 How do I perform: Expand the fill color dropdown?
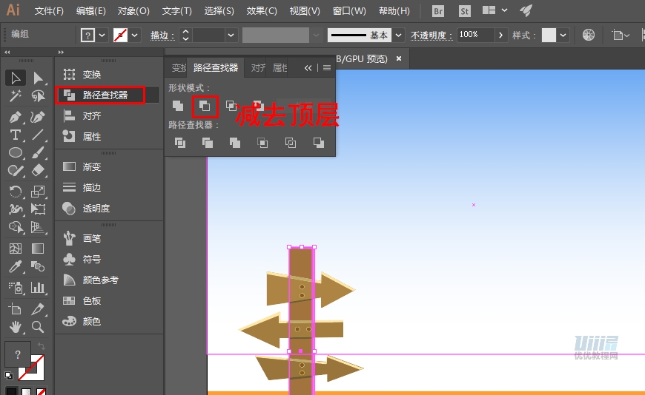102,36
